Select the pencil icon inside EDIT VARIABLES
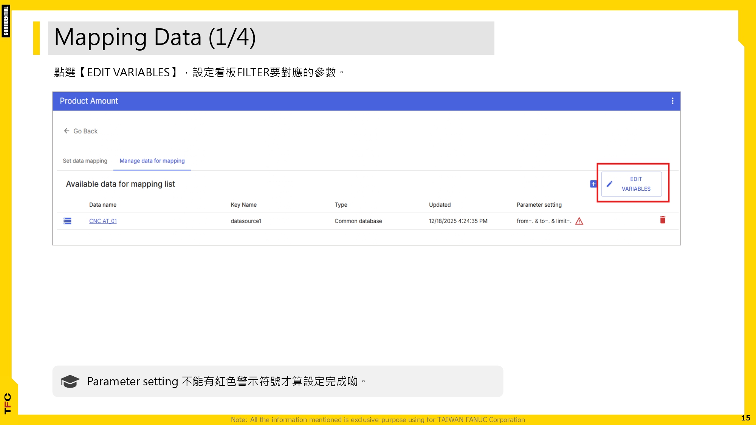This screenshot has height=425, width=756. [610, 184]
